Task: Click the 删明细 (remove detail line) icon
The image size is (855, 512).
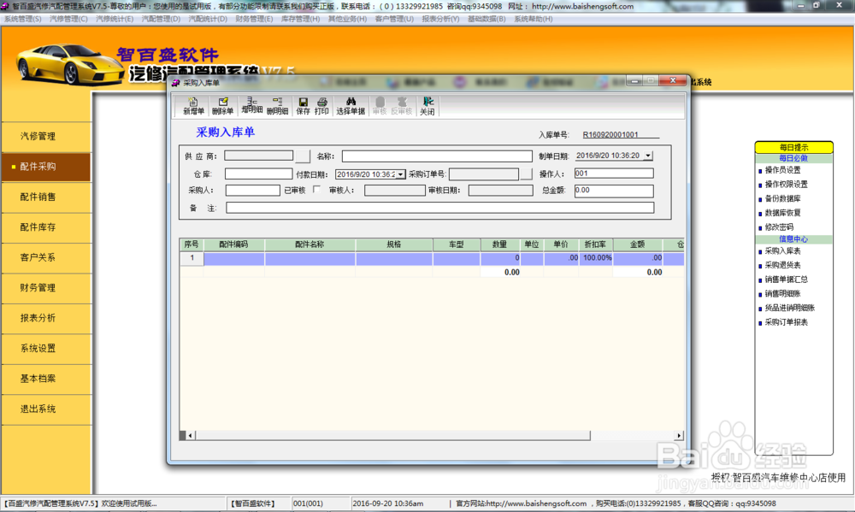Action: point(277,106)
